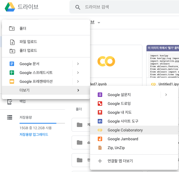Click the 저장용량 업그레이드 link
179x172 pixels.
pos(34,134)
